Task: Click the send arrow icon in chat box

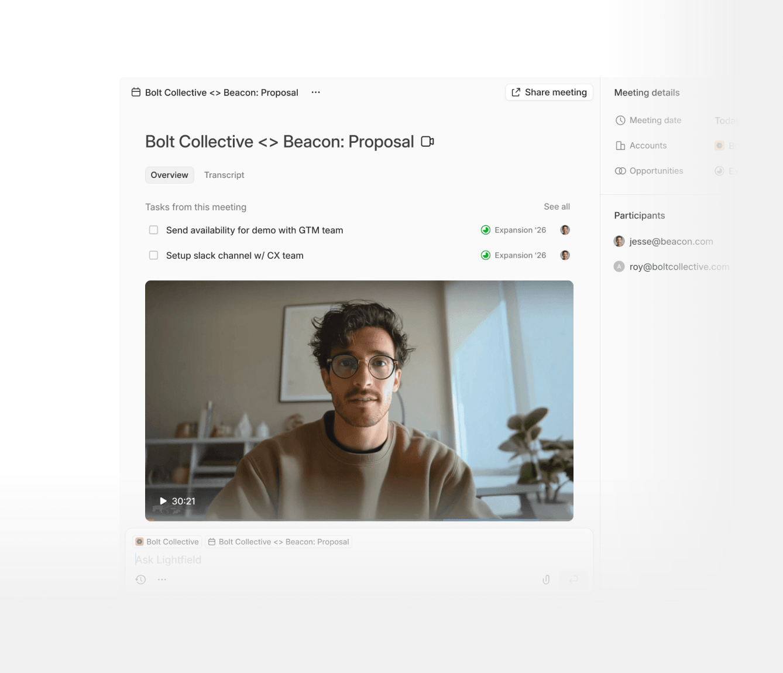Action: [x=573, y=579]
